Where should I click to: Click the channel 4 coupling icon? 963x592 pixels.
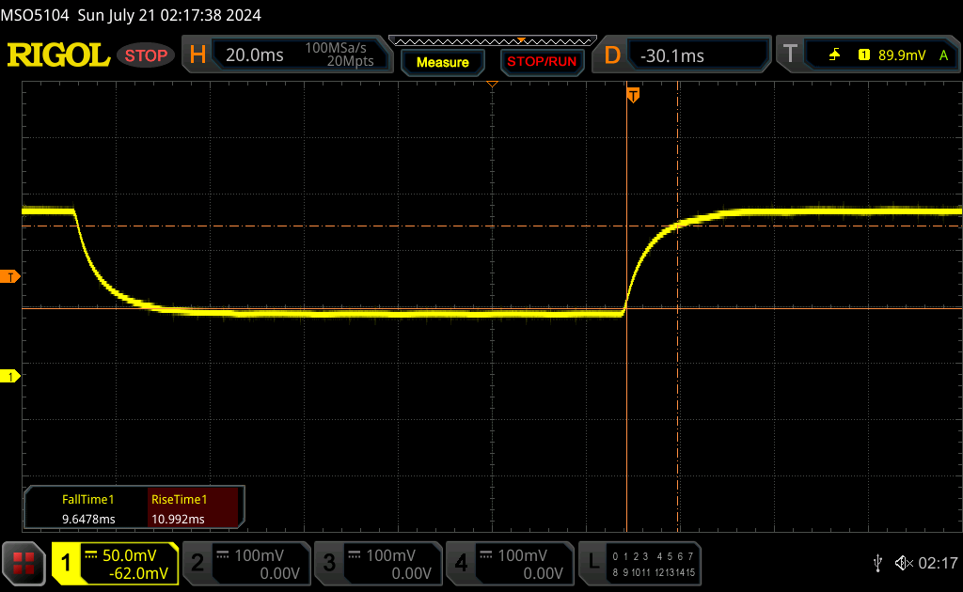(486, 555)
